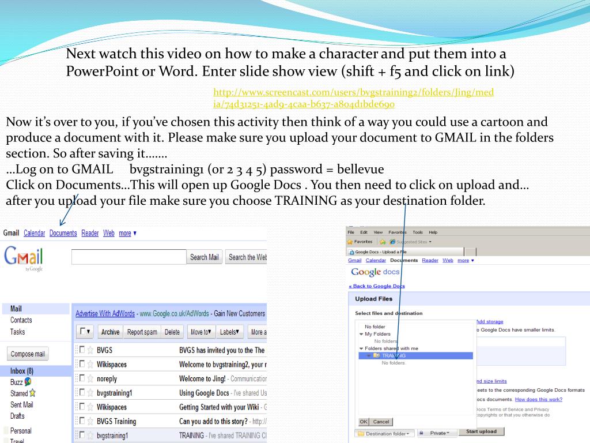Viewport: 590px width, 443px height.
Task: Open the Move to dropdown
Action: pos(201,332)
